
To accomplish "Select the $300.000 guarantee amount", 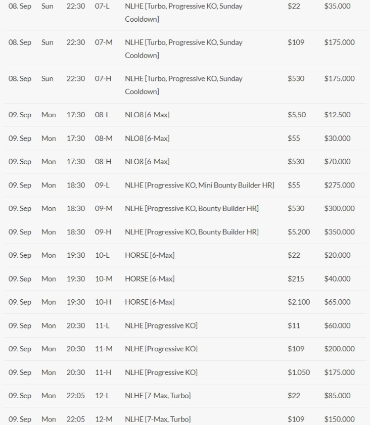I will point(339,208).
